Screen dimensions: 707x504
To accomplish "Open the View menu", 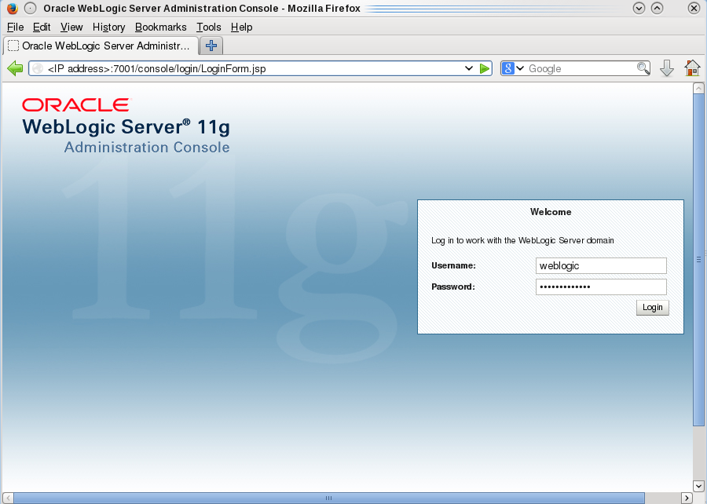I will point(71,27).
